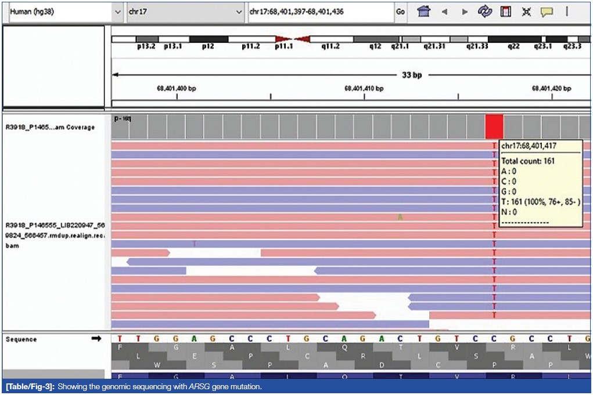Go forward with the right arrow icon

[465, 12]
